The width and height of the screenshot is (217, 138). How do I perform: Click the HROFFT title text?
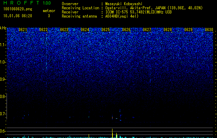21,3
